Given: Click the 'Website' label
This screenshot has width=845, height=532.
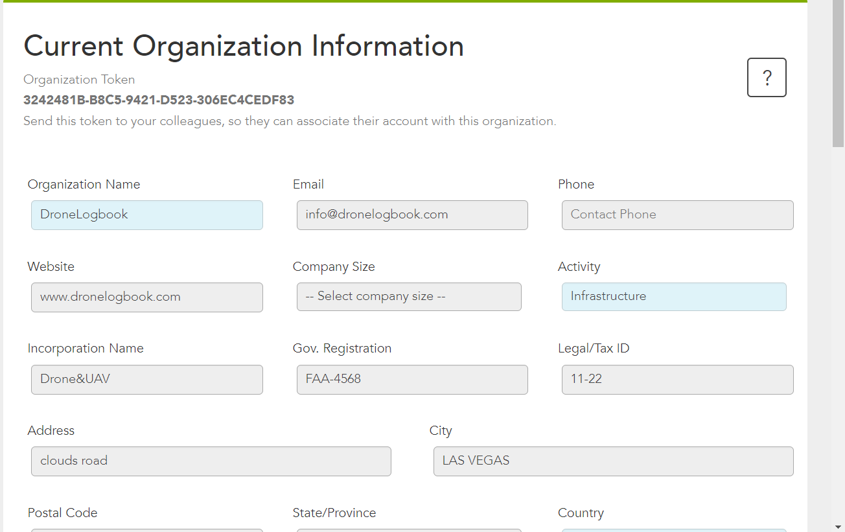Looking at the screenshot, I should point(51,267).
